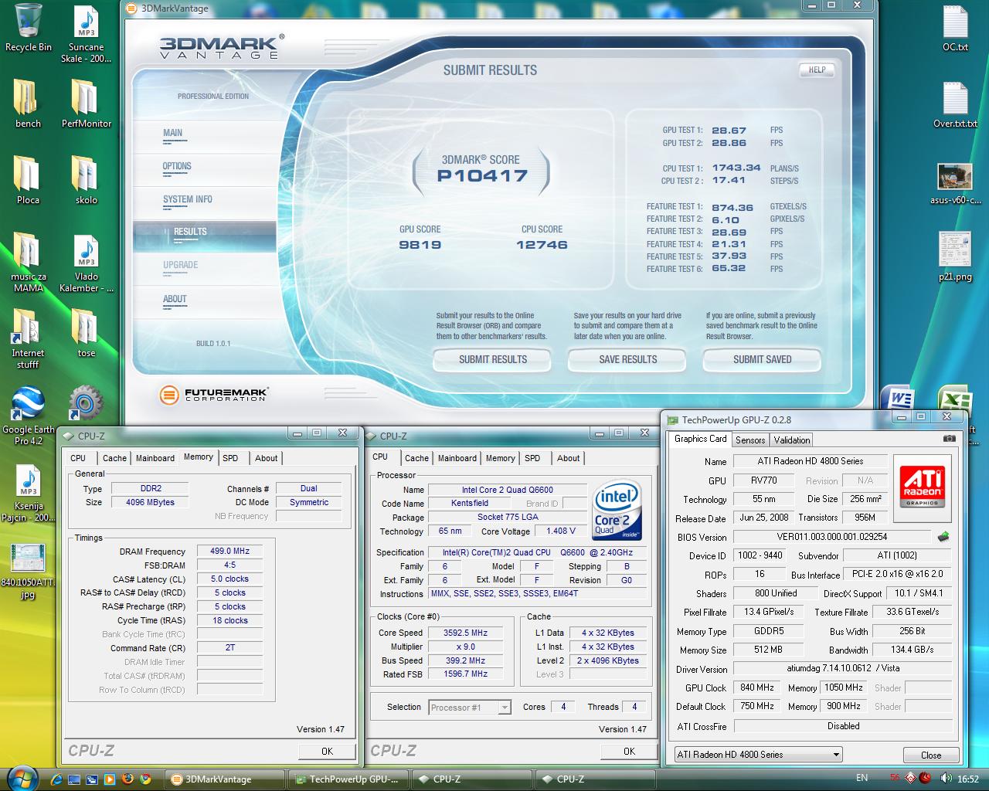Open SPD tab in CPU-Z memory window
989x791 pixels.
230,458
